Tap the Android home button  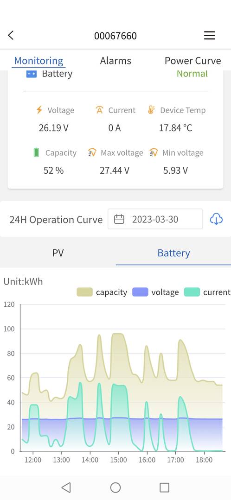(115, 487)
